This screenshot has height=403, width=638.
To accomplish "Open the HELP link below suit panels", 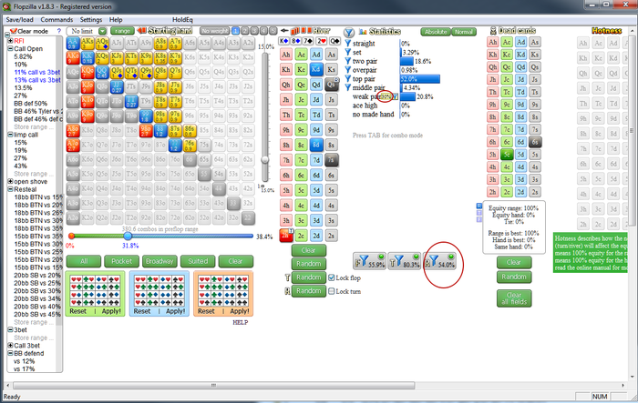I will pyautogui.click(x=240, y=322).
